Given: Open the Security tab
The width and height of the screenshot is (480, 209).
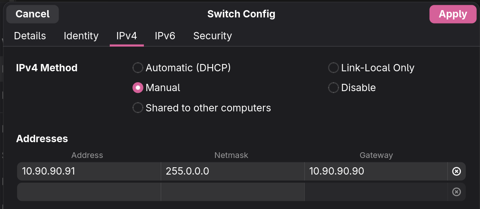Looking at the screenshot, I should 212,36.
